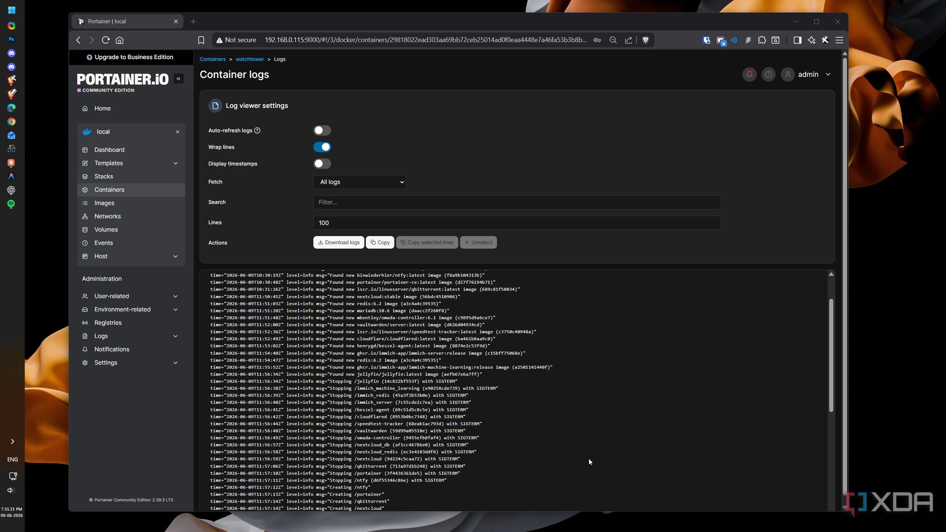Viewport: 946px width, 532px height.
Task: Open browser hamburger menu
Action: [839, 40]
